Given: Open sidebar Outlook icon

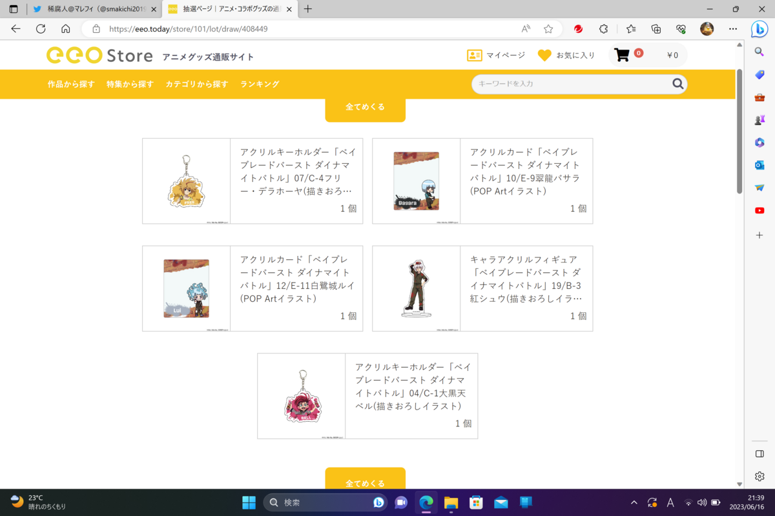Looking at the screenshot, I should click(759, 165).
